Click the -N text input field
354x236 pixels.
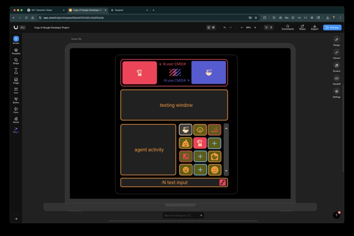[174, 182]
